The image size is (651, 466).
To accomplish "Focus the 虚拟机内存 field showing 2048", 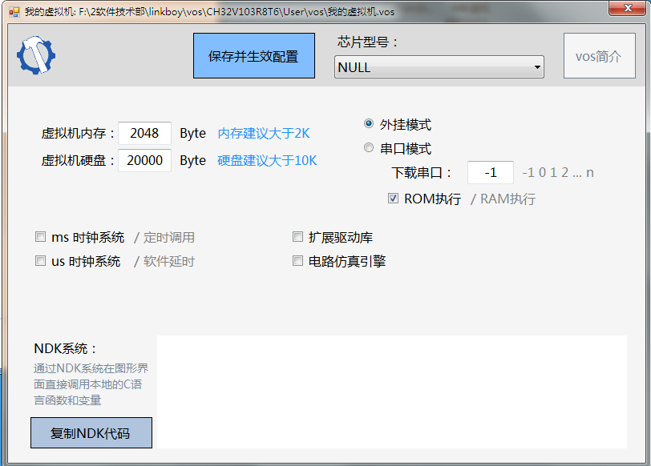I will pos(144,133).
